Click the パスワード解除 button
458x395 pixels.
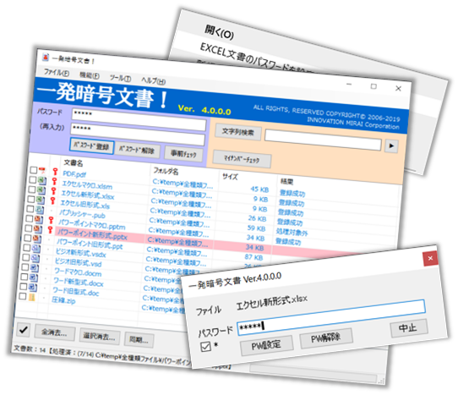138,151
